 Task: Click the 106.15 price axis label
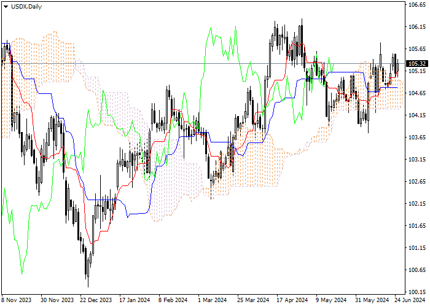click(417, 27)
